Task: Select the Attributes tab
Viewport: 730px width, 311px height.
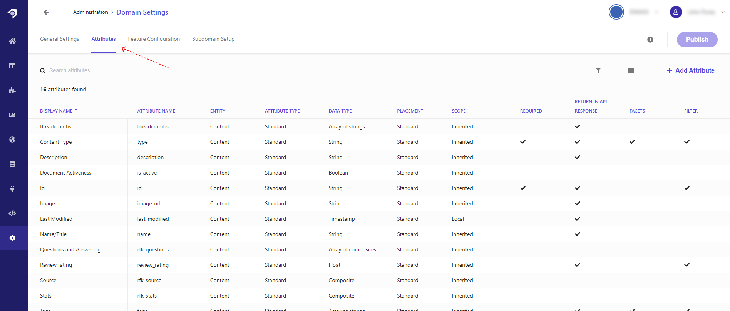Action: [x=104, y=39]
